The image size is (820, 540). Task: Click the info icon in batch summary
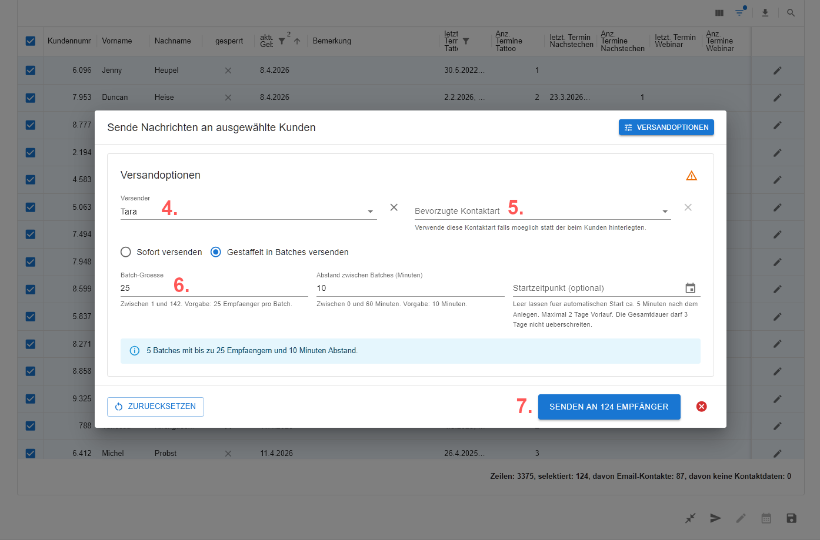point(135,351)
